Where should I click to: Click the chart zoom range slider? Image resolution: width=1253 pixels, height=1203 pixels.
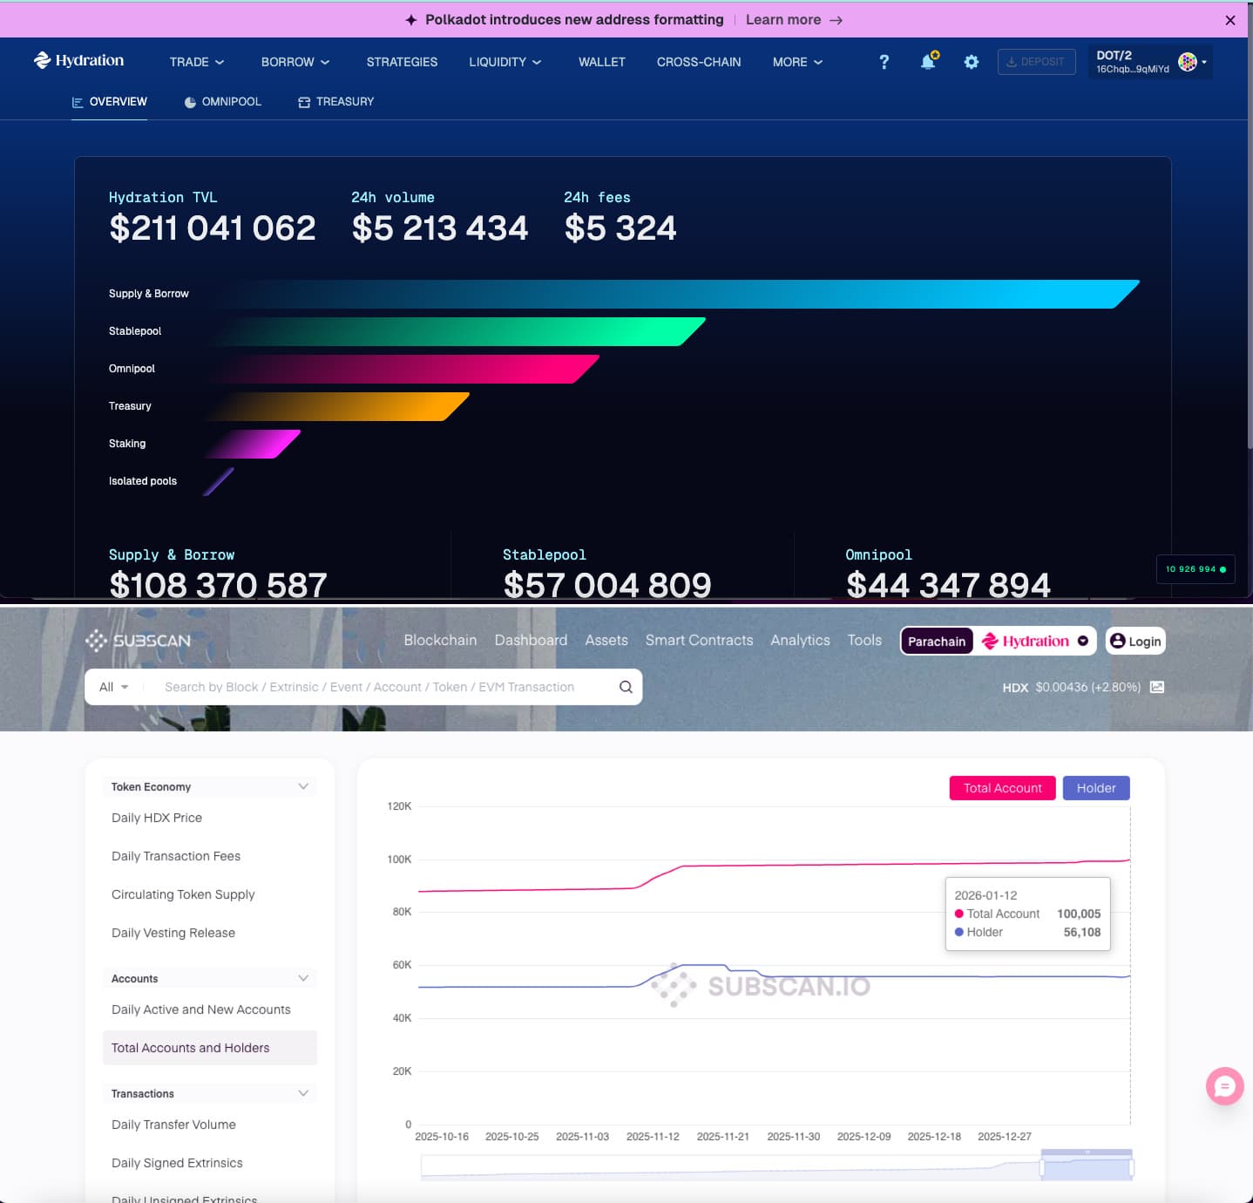tap(1086, 1165)
